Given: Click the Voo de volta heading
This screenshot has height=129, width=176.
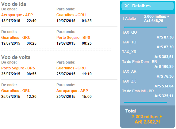Looking at the screenshot, I should 16,57.
